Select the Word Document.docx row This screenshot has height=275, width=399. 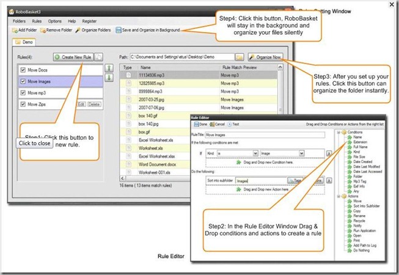pyautogui.click(x=155, y=164)
